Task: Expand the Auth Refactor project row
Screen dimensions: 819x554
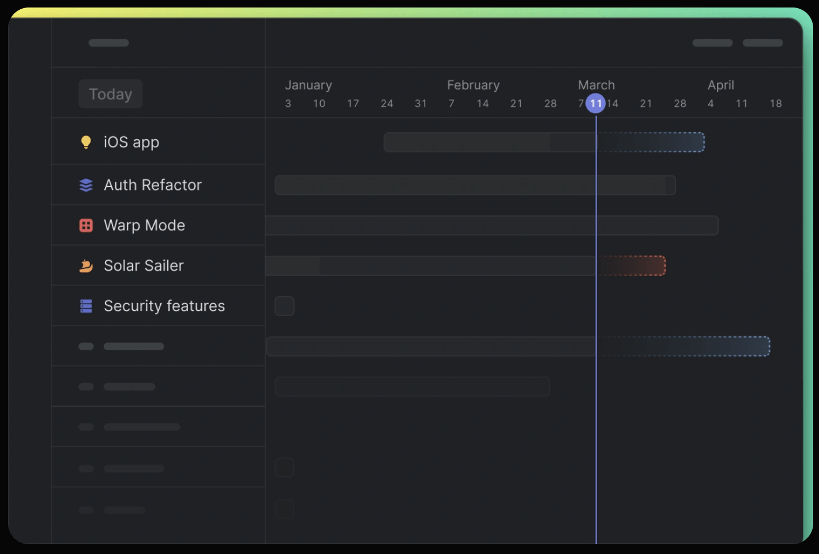Action: click(x=152, y=185)
